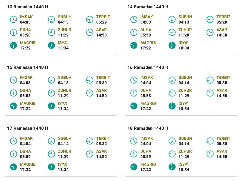
Task: Click the Duha clock icon for 18 Ramadan
Action: (134, 154)
